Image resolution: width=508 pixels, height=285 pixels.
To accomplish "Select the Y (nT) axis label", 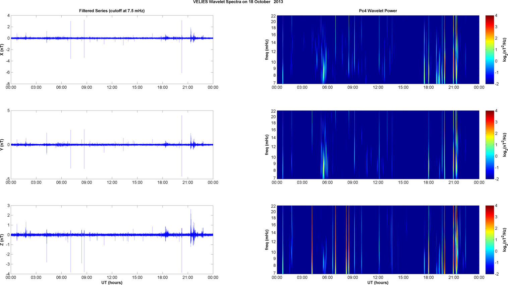I will pyautogui.click(x=2, y=145).
